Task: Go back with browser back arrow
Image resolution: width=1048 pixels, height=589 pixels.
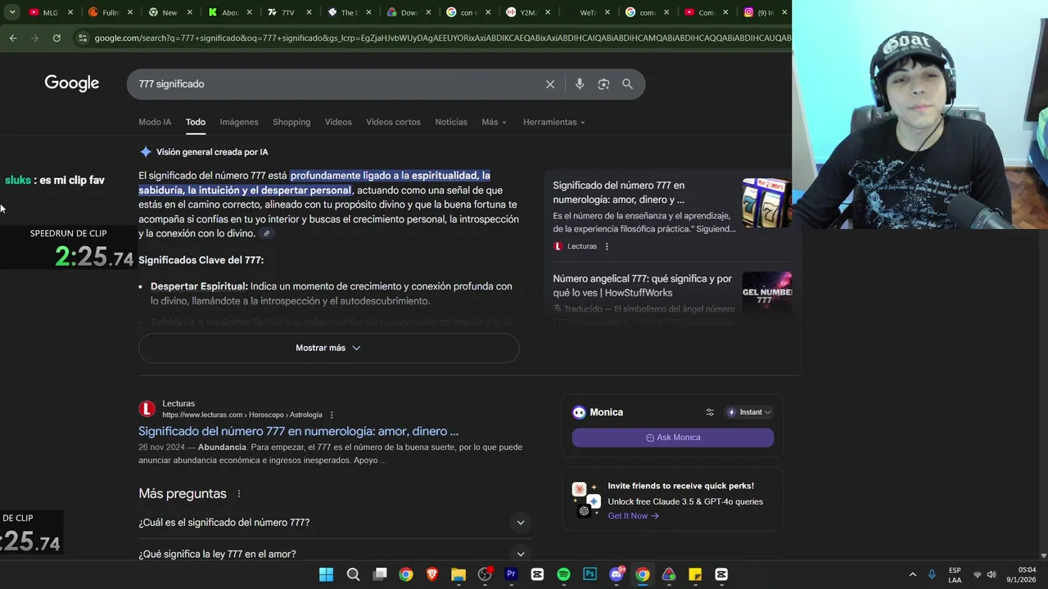Action: [13, 38]
